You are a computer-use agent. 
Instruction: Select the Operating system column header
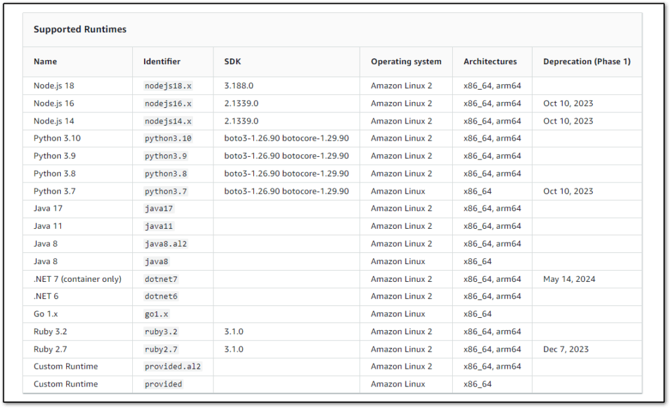[x=406, y=61]
